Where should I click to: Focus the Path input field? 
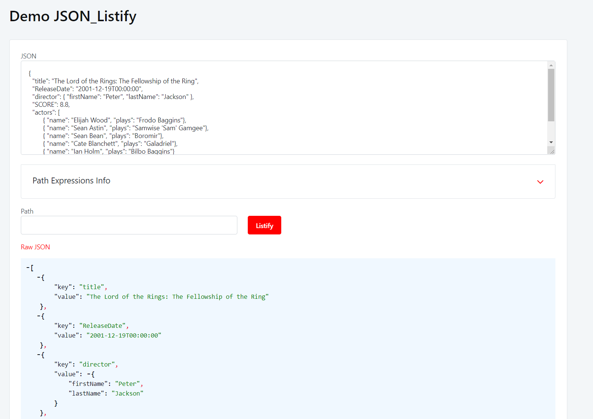click(129, 225)
